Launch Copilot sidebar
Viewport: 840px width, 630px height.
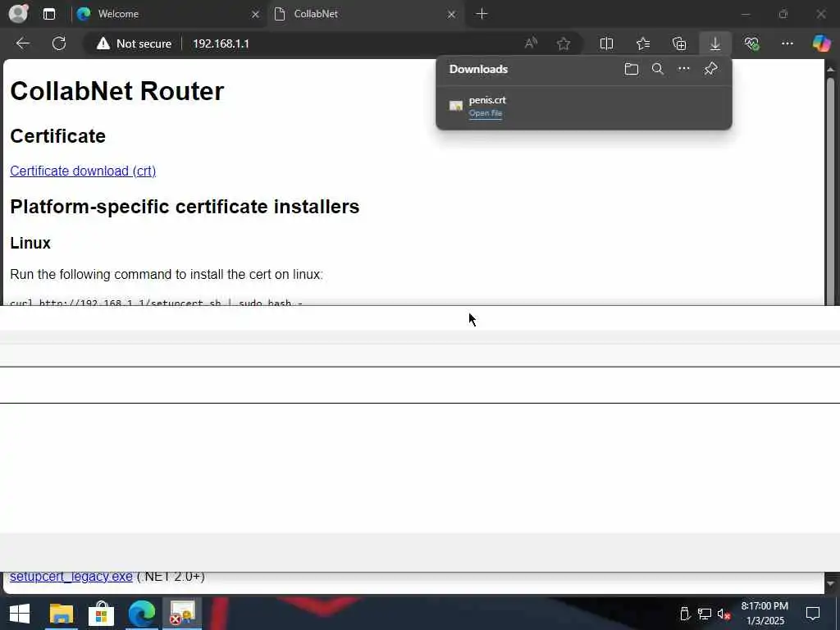click(x=820, y=43)
